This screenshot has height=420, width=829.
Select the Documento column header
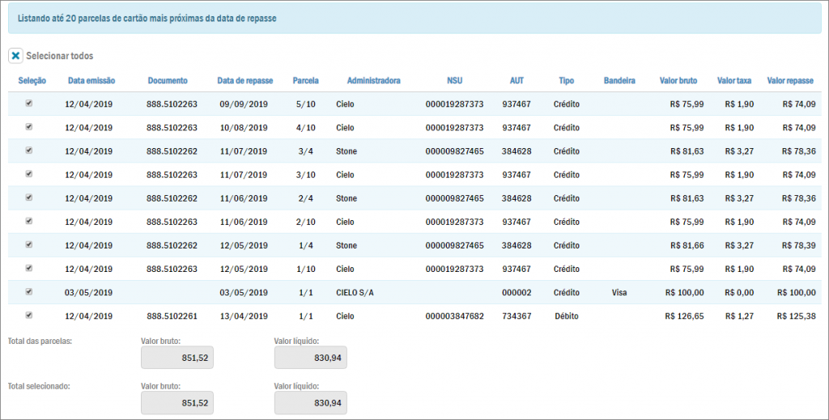(x=168, y=81)
